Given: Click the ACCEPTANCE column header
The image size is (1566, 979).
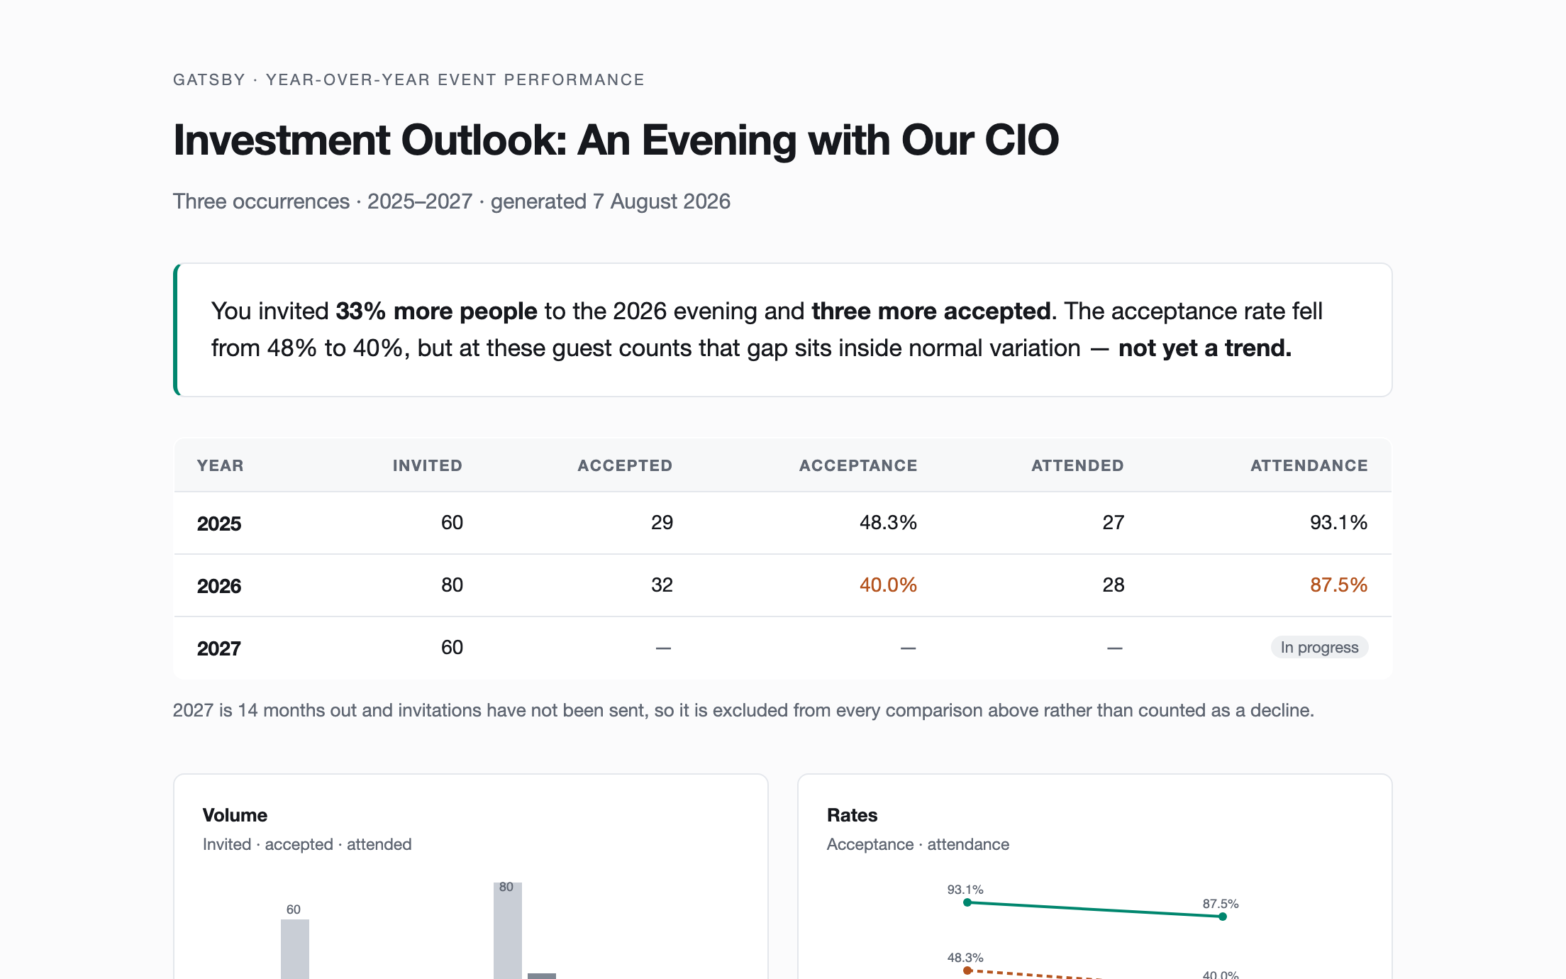Looking at the screenshot, I should pyautogui.click(x=858, y=465).
